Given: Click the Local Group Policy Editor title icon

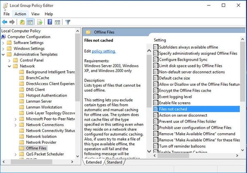Looking at the screenshot, I should 5,6.
